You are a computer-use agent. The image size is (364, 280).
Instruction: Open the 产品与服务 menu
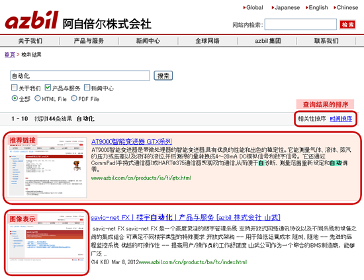pyautogui.click(x=89, y=41)
